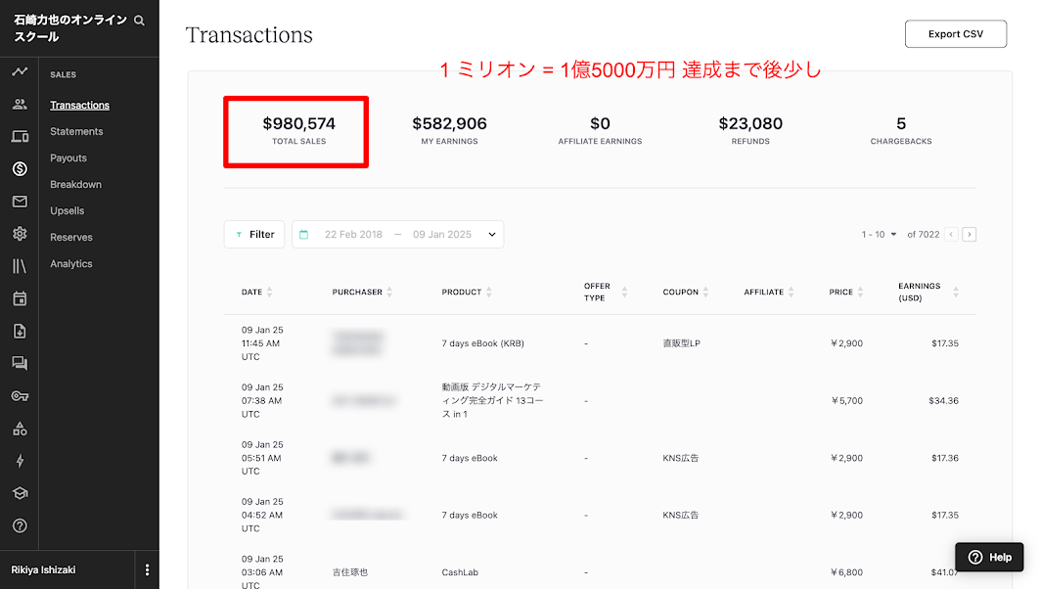Click the key icon in sidebar
Viewport: 1041px width, 589px height.
(x=20, y=396)
